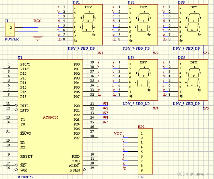
Task: Click the inversion bubble on the INT1 pin
Action: pos(16,105)
